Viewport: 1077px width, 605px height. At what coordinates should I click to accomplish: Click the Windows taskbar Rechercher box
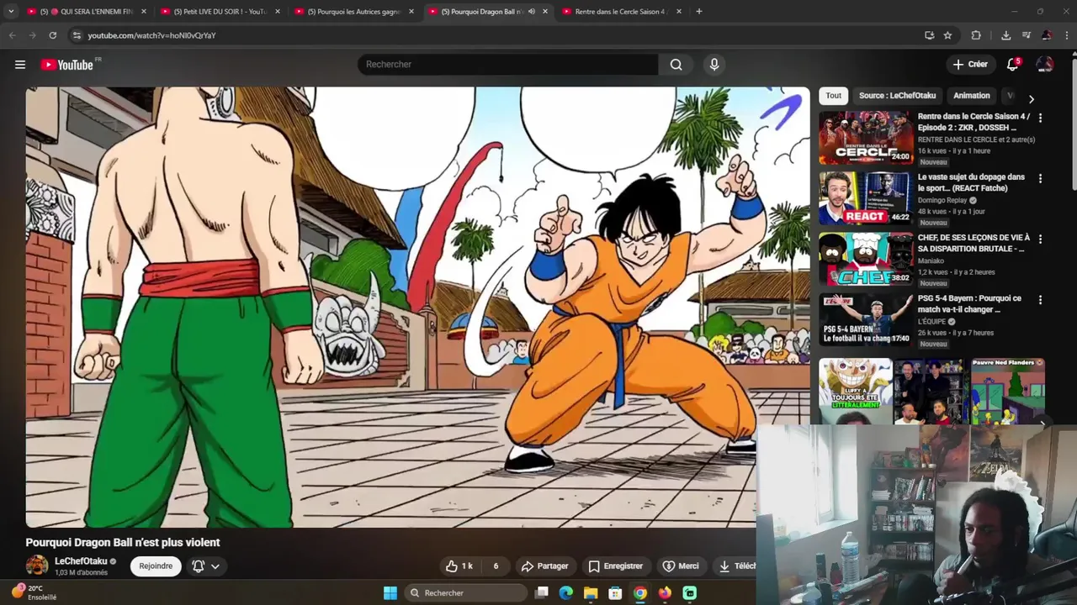coord(465,593)
